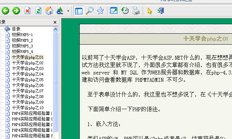Select 十天学会php之04 entry

click(28, 74)
